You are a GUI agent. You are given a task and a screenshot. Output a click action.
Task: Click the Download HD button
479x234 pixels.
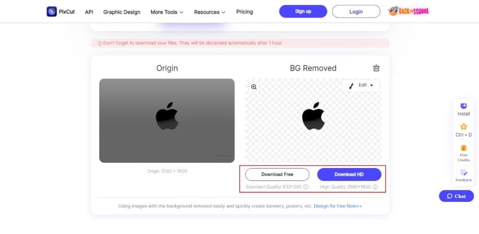(x=349, y=174)
